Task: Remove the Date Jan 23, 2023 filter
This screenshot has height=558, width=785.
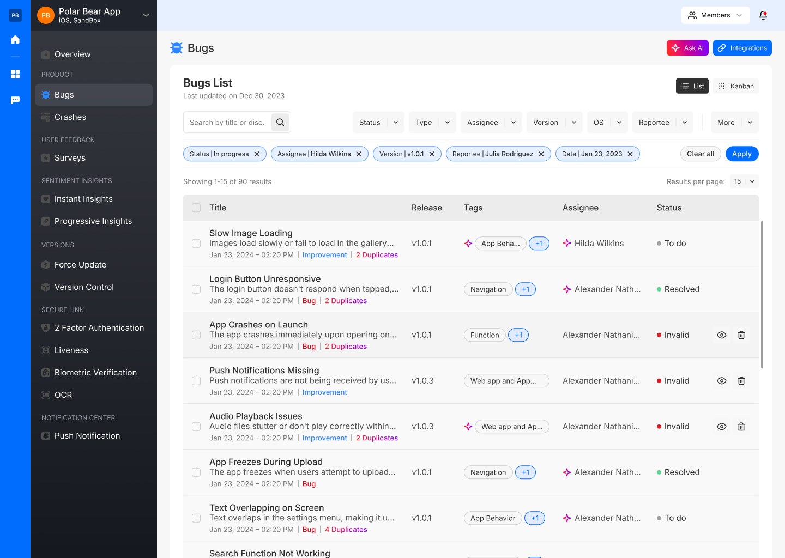Action: pos(630,154)
